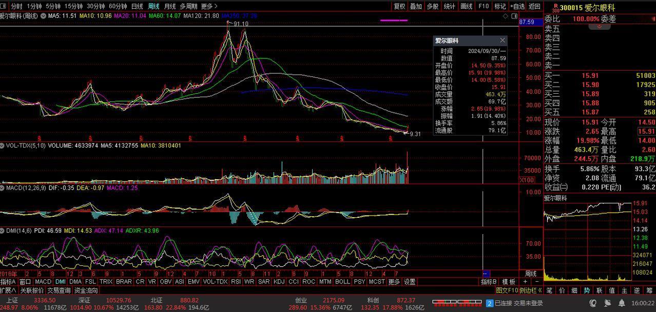This screenshot has height=312, width=656.
Task: Switch chart to 5分钟 period
Action: (x=53, y=6)
